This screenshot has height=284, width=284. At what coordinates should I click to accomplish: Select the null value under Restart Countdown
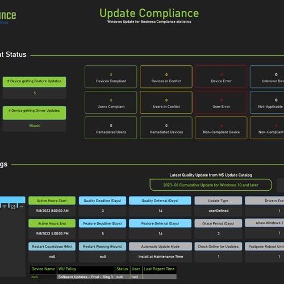tap(52, 257)
